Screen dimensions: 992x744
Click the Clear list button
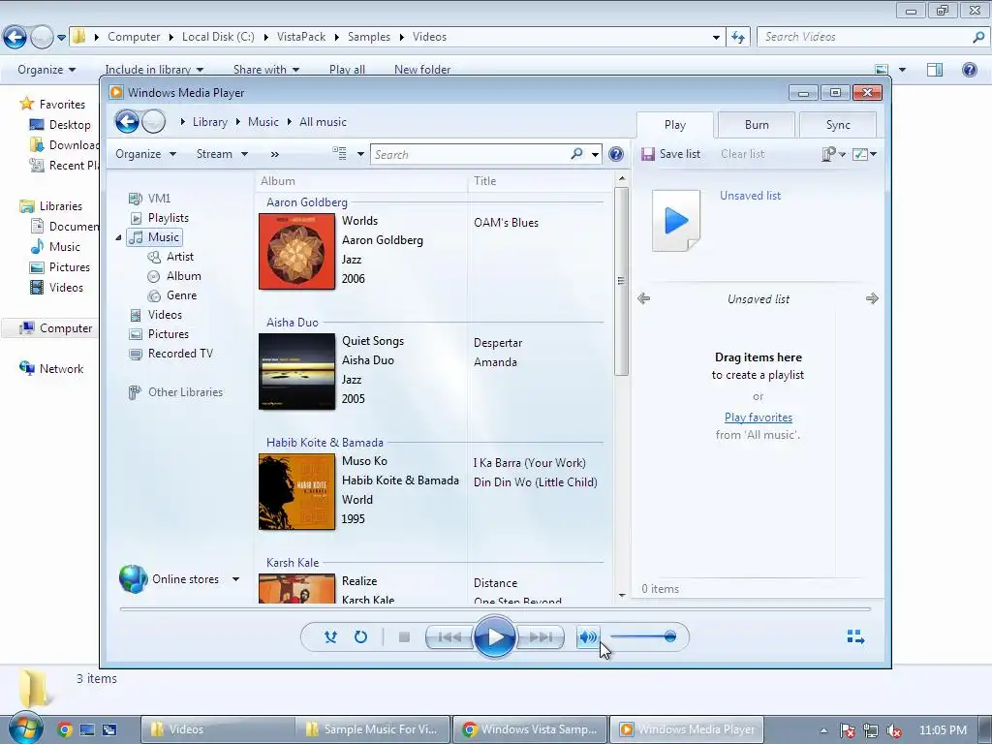[743, 154]
